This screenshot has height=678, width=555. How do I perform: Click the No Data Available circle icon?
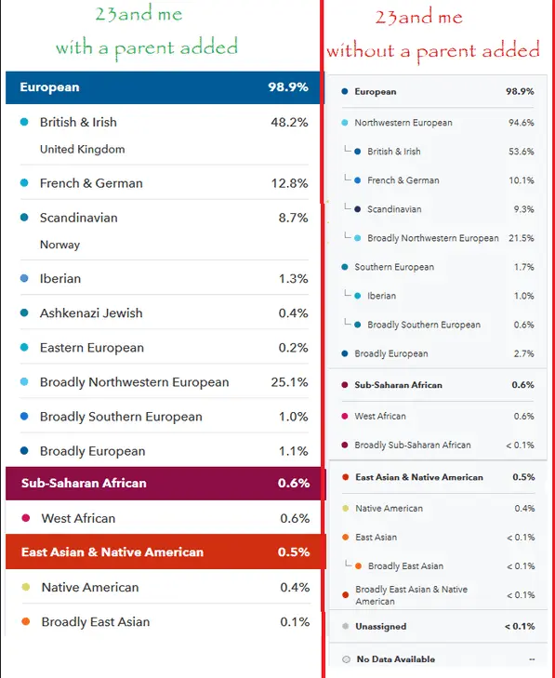pos(346,659)
